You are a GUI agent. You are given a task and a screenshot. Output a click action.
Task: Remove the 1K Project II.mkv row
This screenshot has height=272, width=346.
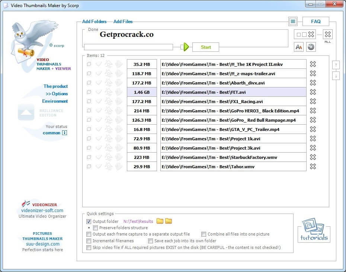coord(313,64)
